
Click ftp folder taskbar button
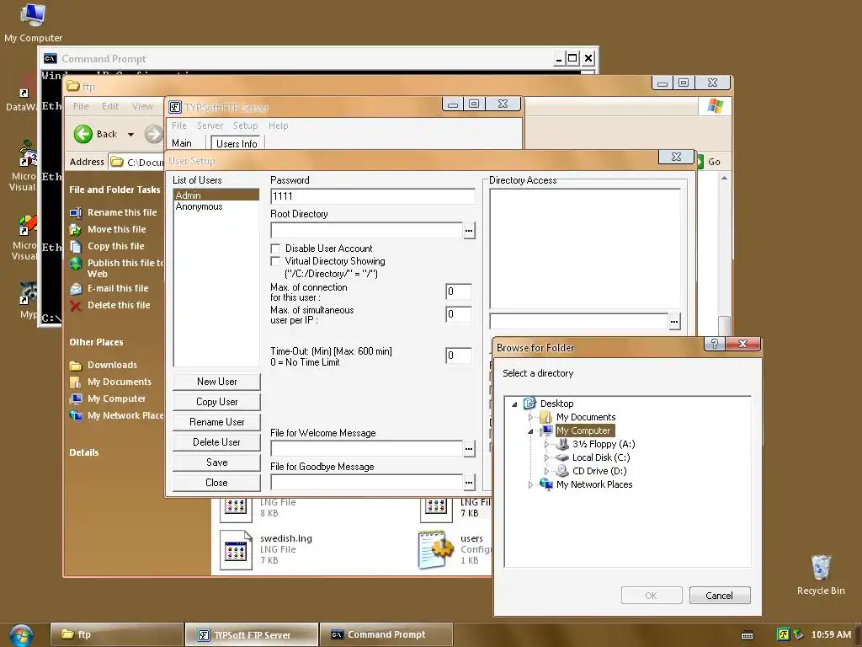[x=117, y=634]
